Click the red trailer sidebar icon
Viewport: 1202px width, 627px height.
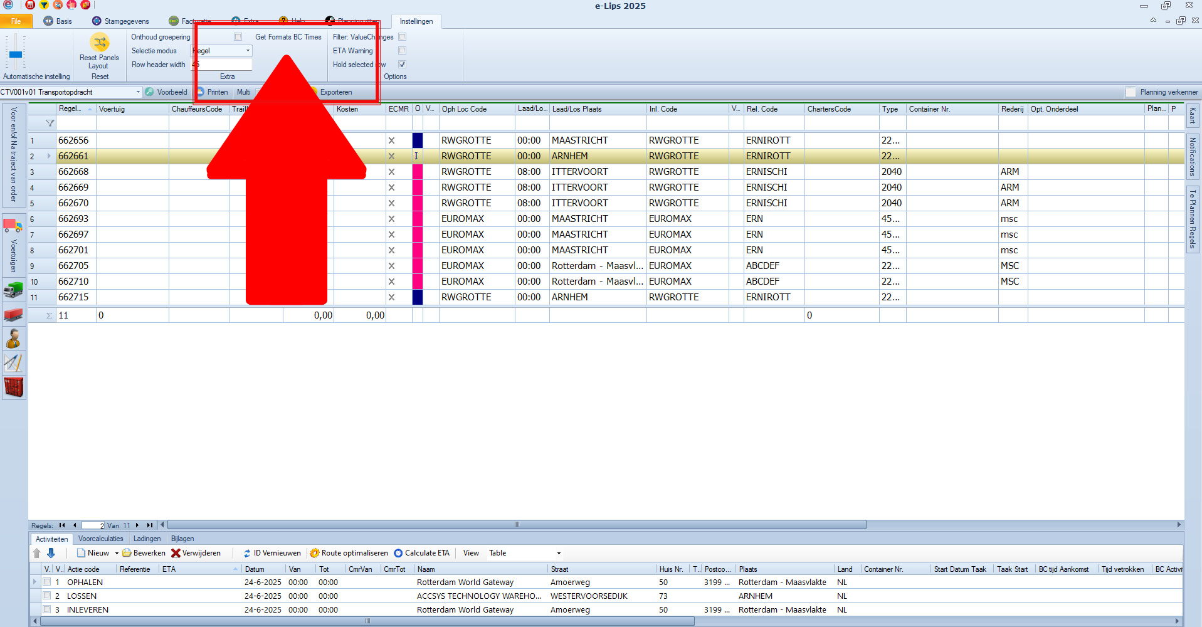click(13, 314)
